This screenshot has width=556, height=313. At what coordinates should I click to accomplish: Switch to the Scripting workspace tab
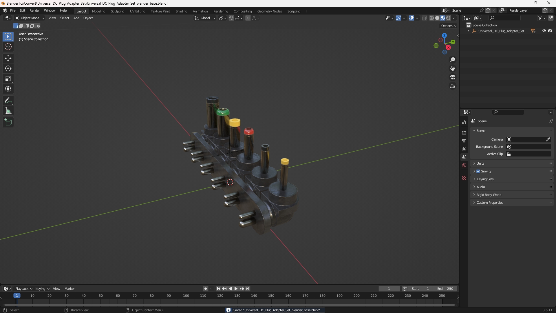coord(294,11)
